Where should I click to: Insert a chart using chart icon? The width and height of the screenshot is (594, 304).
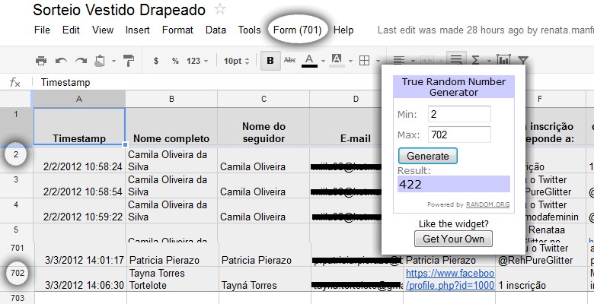click(x=503, y=60)
